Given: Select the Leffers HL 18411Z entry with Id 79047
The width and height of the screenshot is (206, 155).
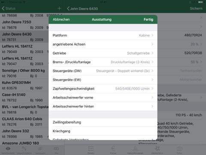Looking at the screenshot, I should 24,61.
